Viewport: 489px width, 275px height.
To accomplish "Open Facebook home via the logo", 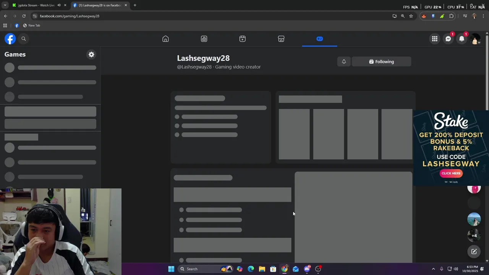I will coord(10,39).
